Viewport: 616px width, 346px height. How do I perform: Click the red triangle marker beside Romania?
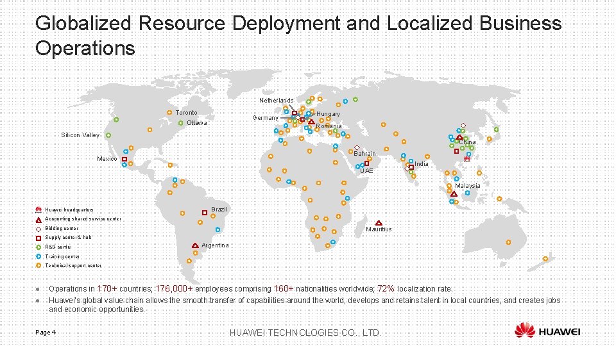click(311, 122)
